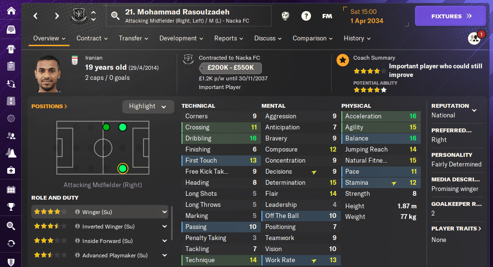
Task: Expand the Reputation panel chevron
Action: 474,110
